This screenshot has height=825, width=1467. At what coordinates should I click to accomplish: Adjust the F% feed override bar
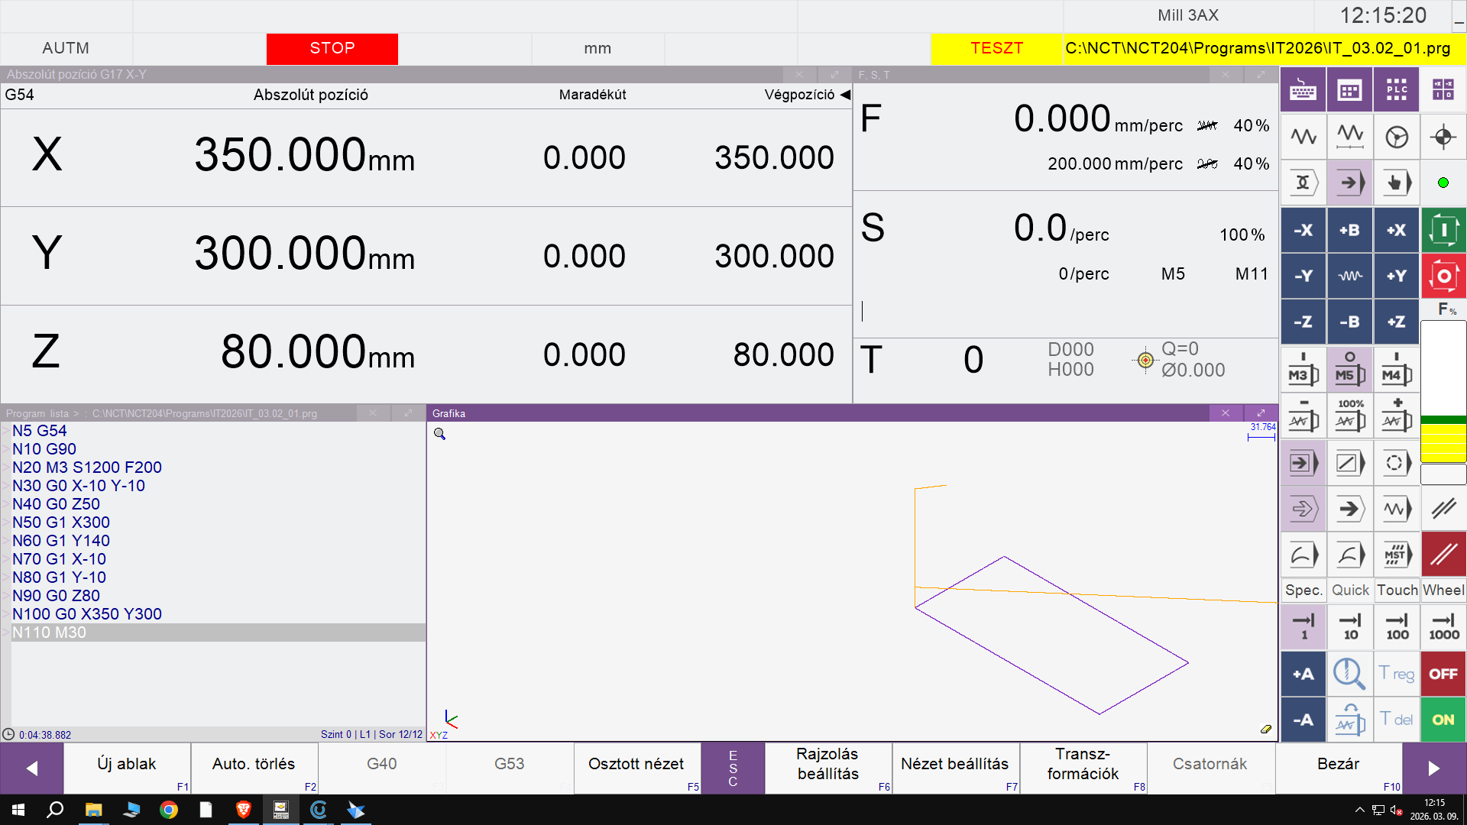pyautogui.click(x=1443, y=391)
